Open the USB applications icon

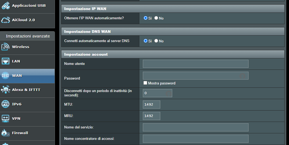point(6,6)
